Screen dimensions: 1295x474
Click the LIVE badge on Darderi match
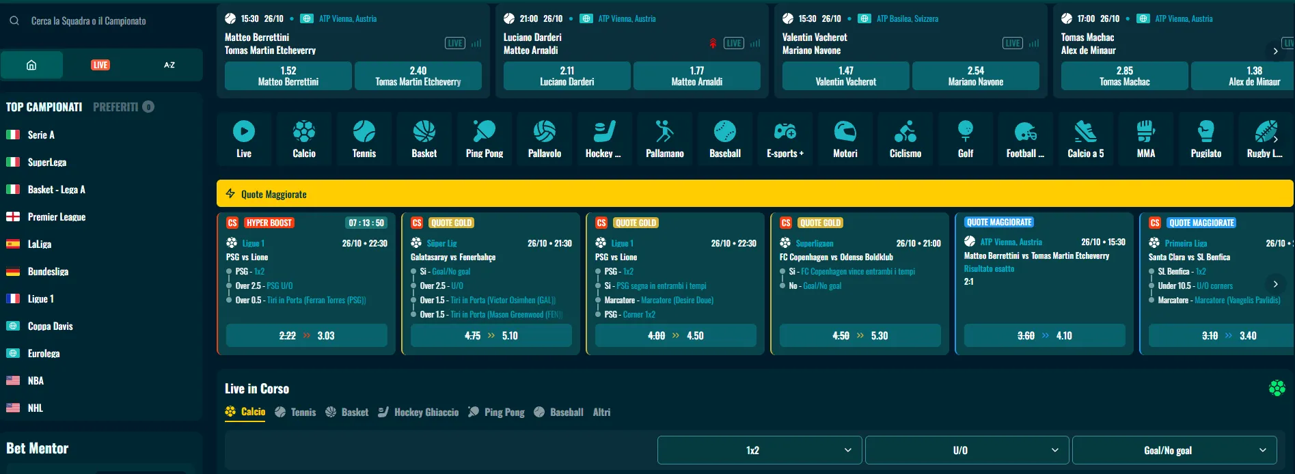pos(734,43)
